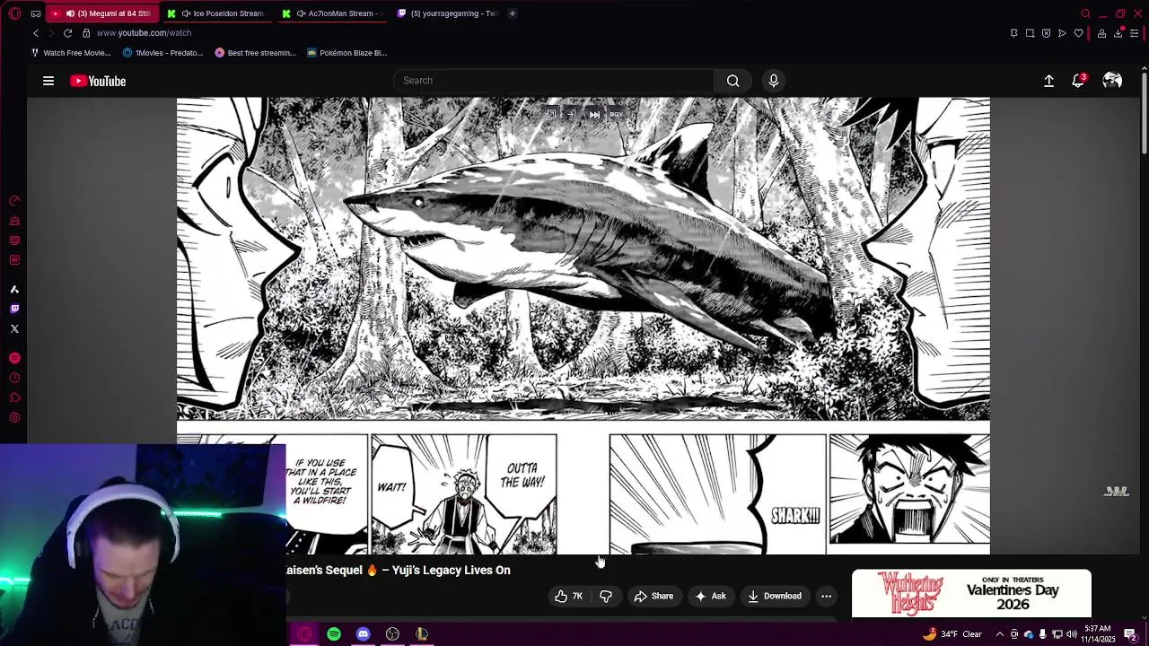Mute the audio icon on Megumi tab
1149x646 pixels.
pyautogui.click(x=70, y=13)
